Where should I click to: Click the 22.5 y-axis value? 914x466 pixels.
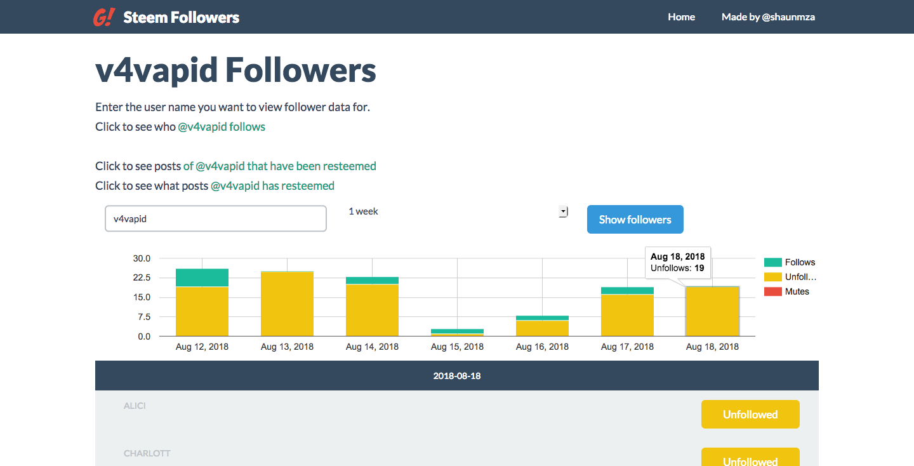click(x=142, y=277)
